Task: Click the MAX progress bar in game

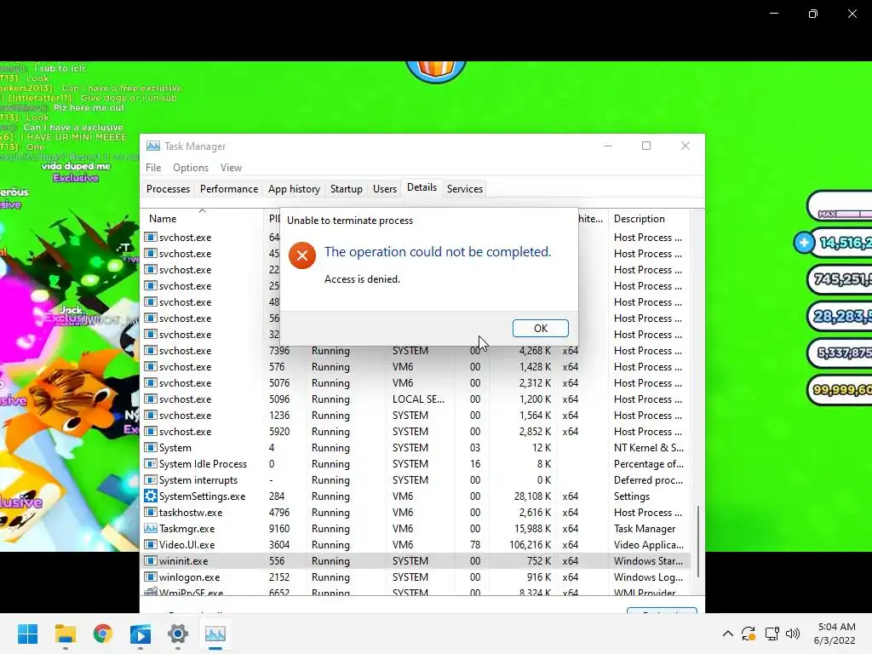Action: (839, 207)
